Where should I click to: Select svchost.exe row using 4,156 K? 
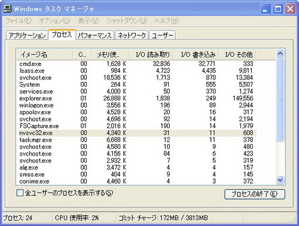[x=136, y=154]
